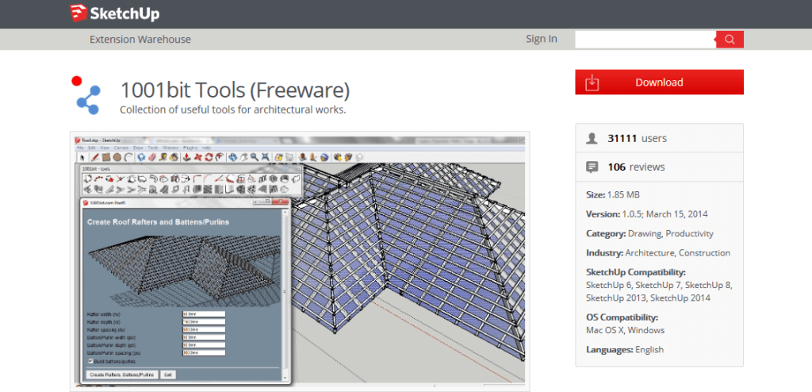Open the Edit menu in SketchUp screenshot

92,148
